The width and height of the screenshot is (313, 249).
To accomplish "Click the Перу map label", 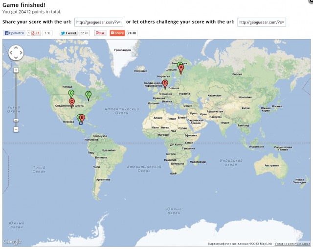I will pos(91,152).
